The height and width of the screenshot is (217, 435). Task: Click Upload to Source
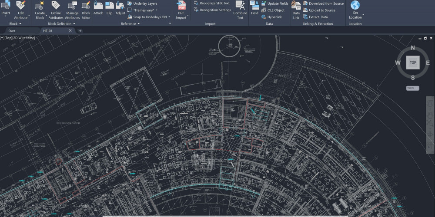pos(319,10)
